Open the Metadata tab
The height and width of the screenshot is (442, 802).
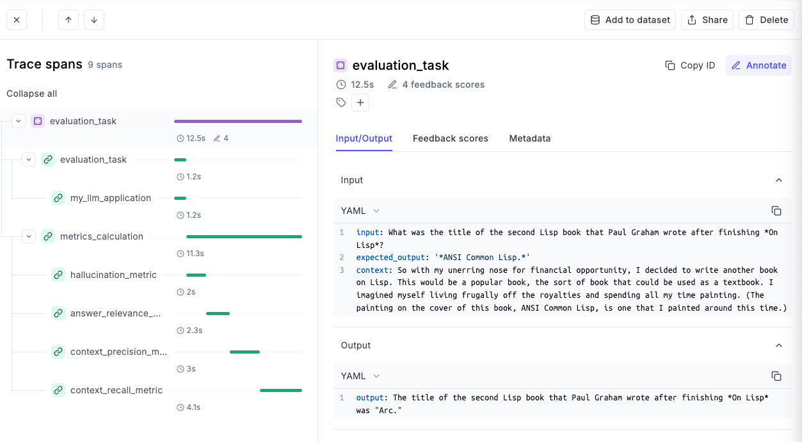[530, 138]
